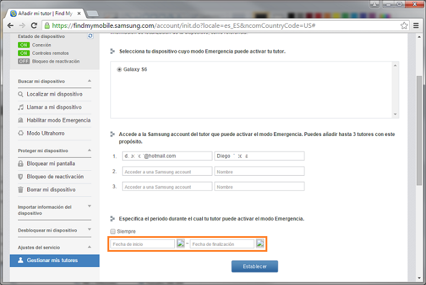Check the Siempre checkbox
The image size is (426, 285).
tap(113, 231)
